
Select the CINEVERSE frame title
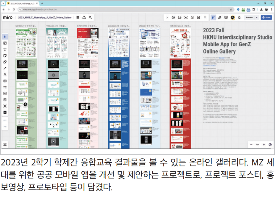pos(87,26)
